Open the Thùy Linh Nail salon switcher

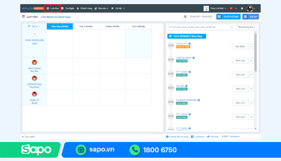click(218, 8)
